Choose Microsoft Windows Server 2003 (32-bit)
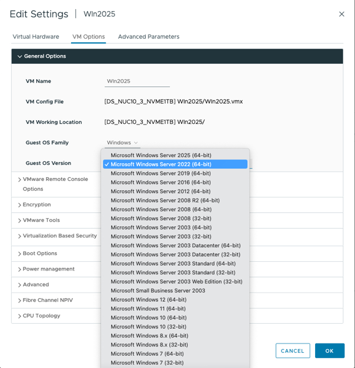The image size is (355, 368). point(175,236)
